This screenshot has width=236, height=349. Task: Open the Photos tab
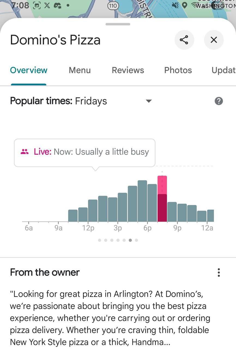[178, 70]
